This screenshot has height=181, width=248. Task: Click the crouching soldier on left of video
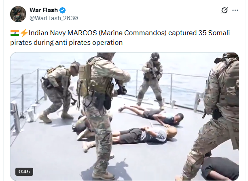[58, 92]
